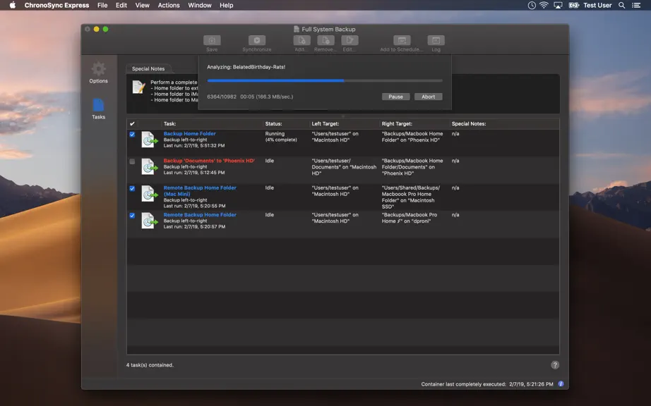
Task: Toggle the Remote Backup Home Folder (Mac Mini) checkbox
Action: coord(132,188)
